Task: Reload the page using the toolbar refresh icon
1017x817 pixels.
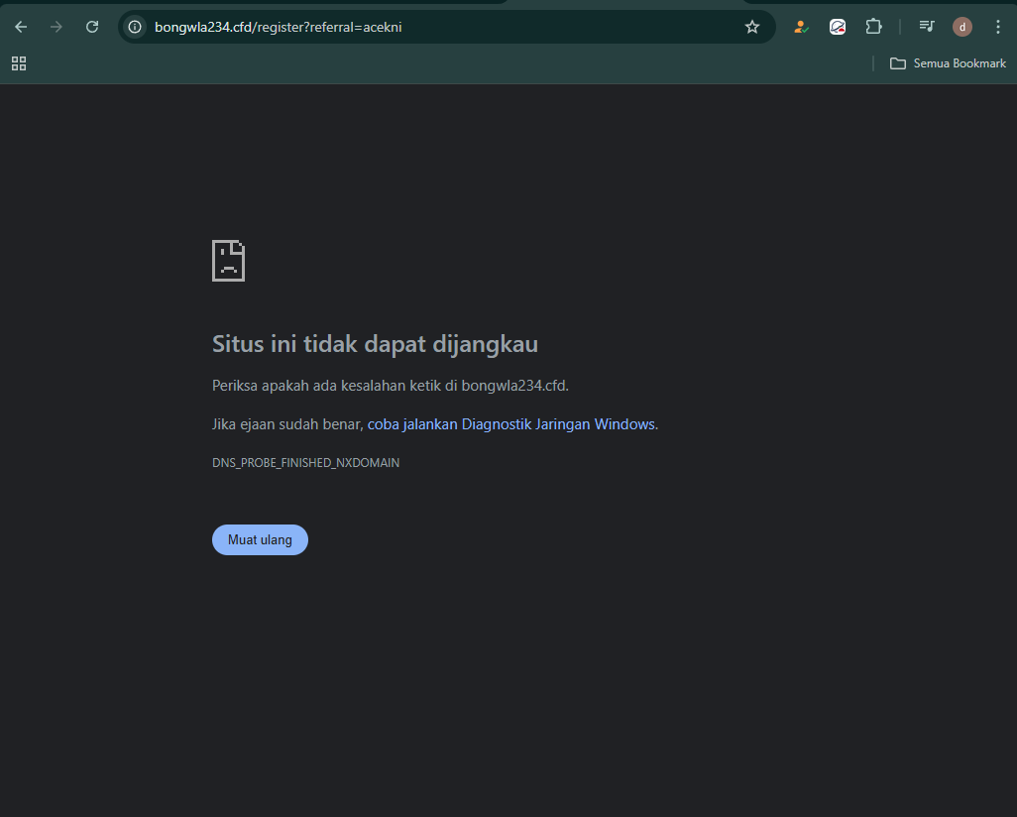Action: [x=92, y=27]
